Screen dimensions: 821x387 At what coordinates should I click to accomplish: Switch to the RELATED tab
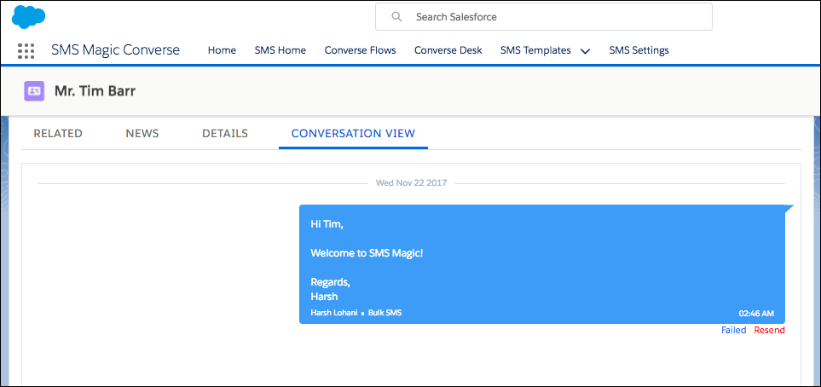[x=58, y=134]
